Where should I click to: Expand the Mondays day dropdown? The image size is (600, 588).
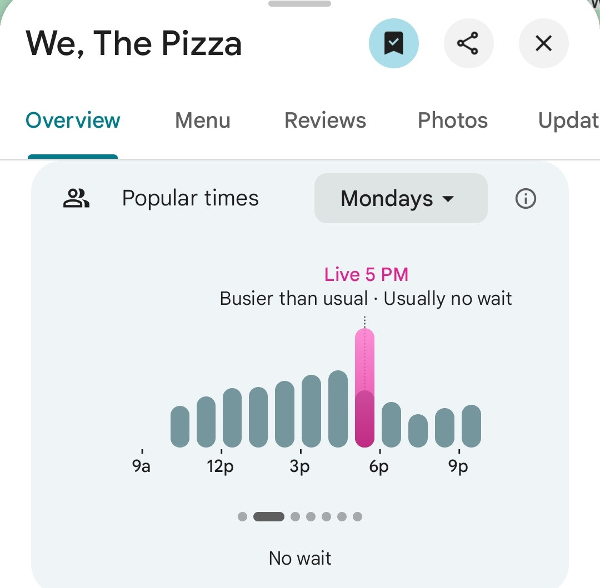click(x=400, y=198)
